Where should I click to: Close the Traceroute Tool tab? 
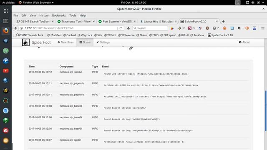[93, 21]
